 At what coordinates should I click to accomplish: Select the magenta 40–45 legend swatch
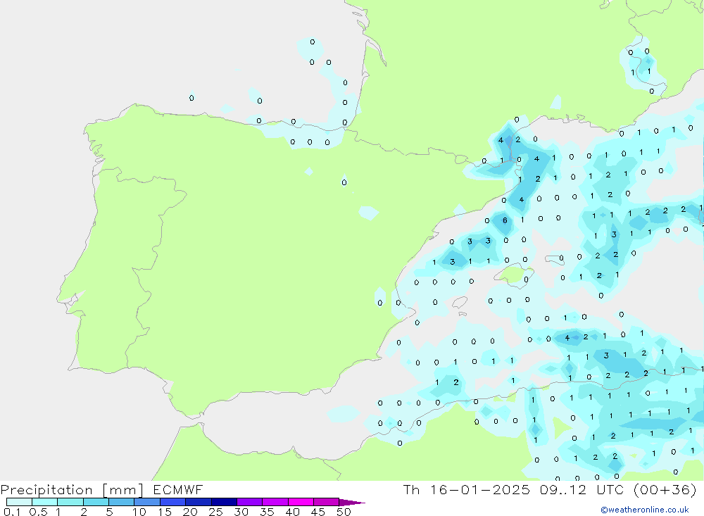(301, 502)
